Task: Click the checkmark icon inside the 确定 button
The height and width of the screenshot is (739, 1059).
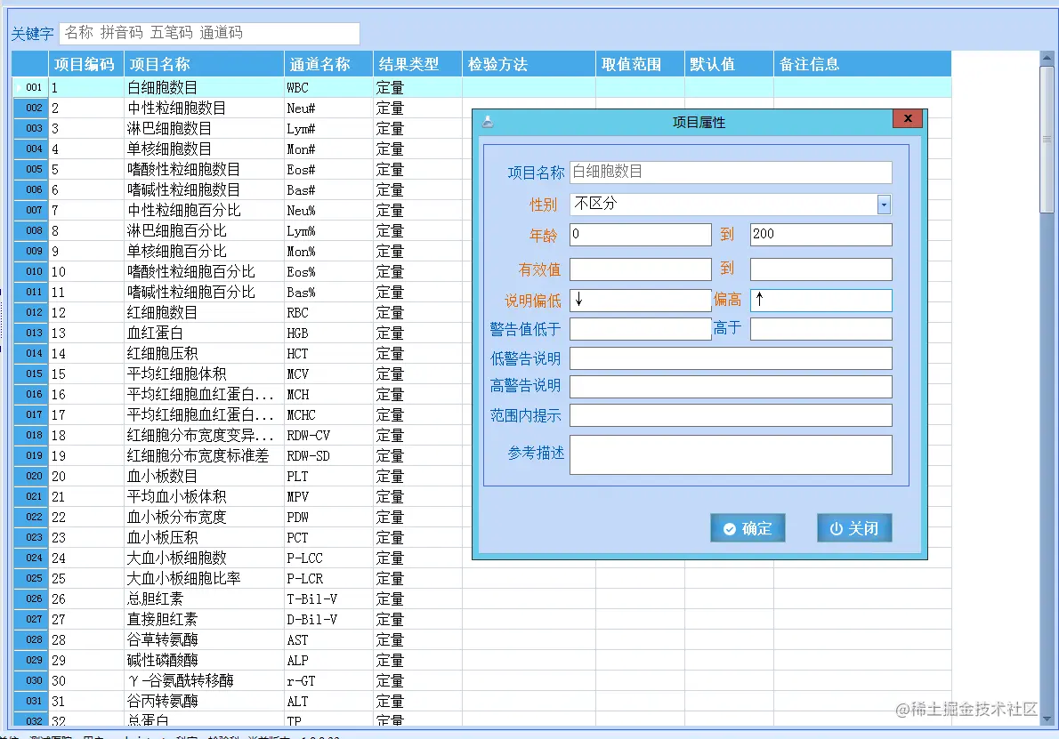Action: pos(732,527)
